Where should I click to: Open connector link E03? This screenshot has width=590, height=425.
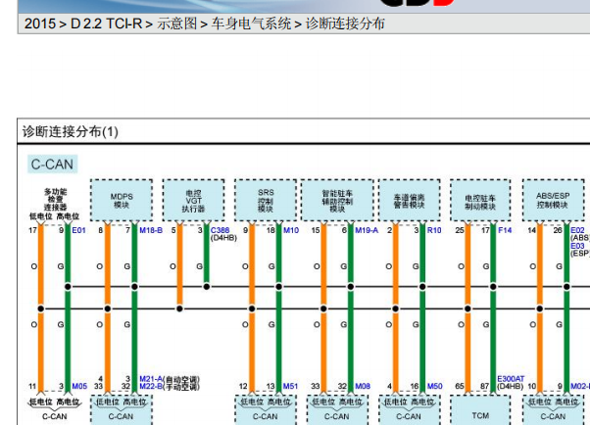577,246
